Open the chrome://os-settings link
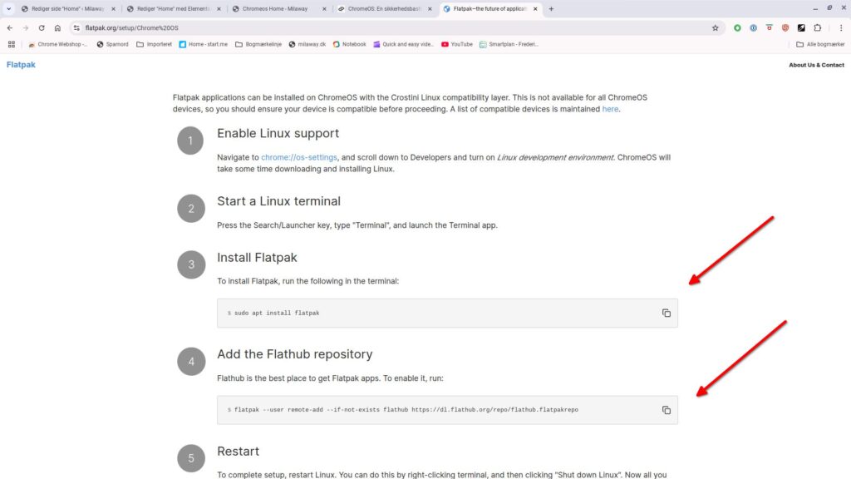 (299, 156)
